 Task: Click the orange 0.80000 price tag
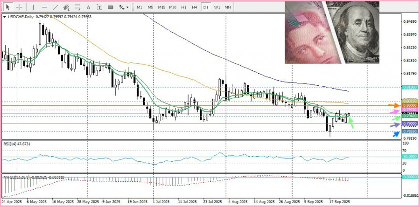[x=410, y=106]
